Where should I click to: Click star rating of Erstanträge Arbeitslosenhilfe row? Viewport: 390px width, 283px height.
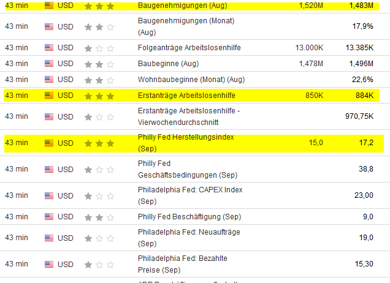(x=99, y=96)
